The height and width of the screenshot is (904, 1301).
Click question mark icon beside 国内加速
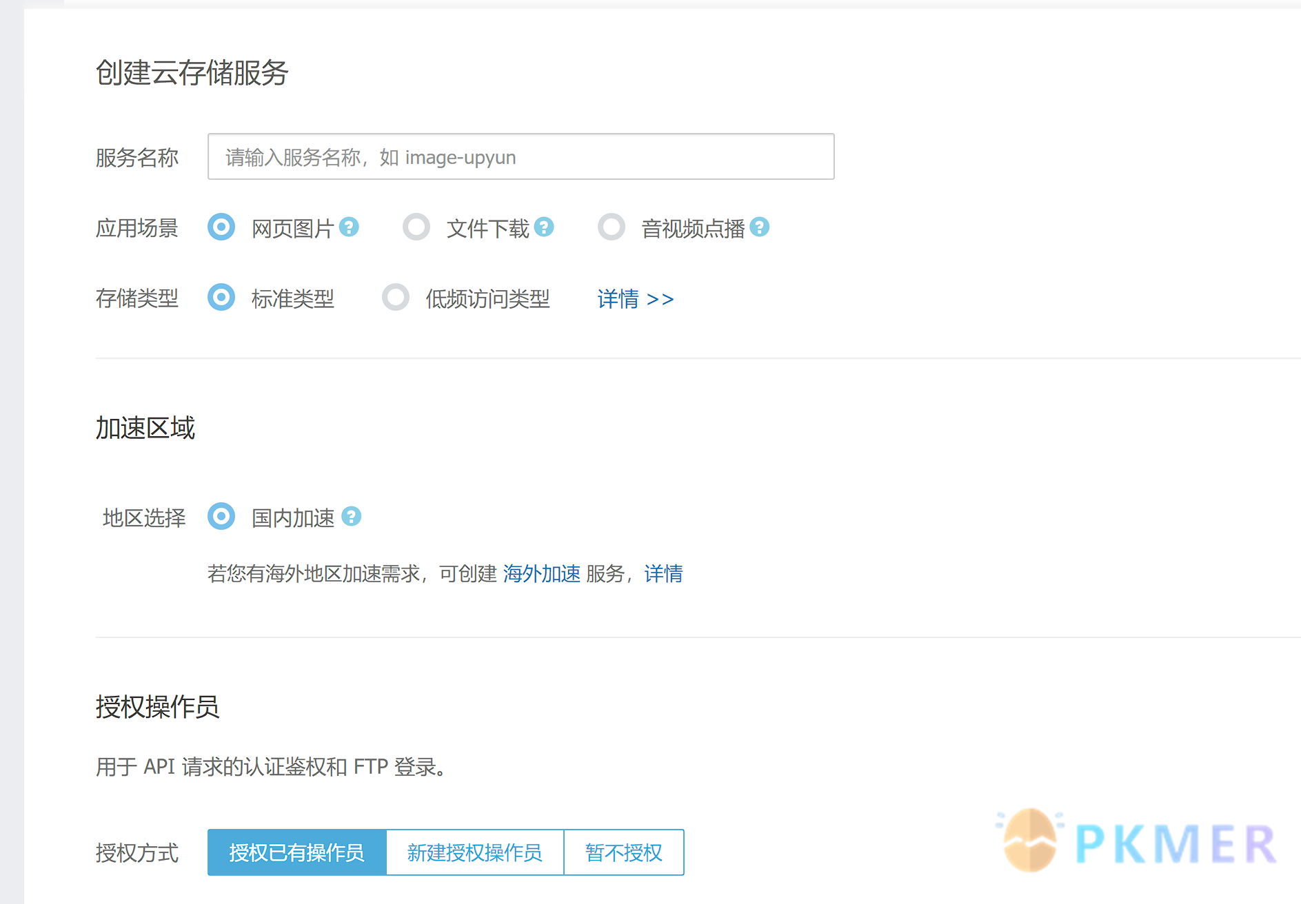(x=352, y=516)
